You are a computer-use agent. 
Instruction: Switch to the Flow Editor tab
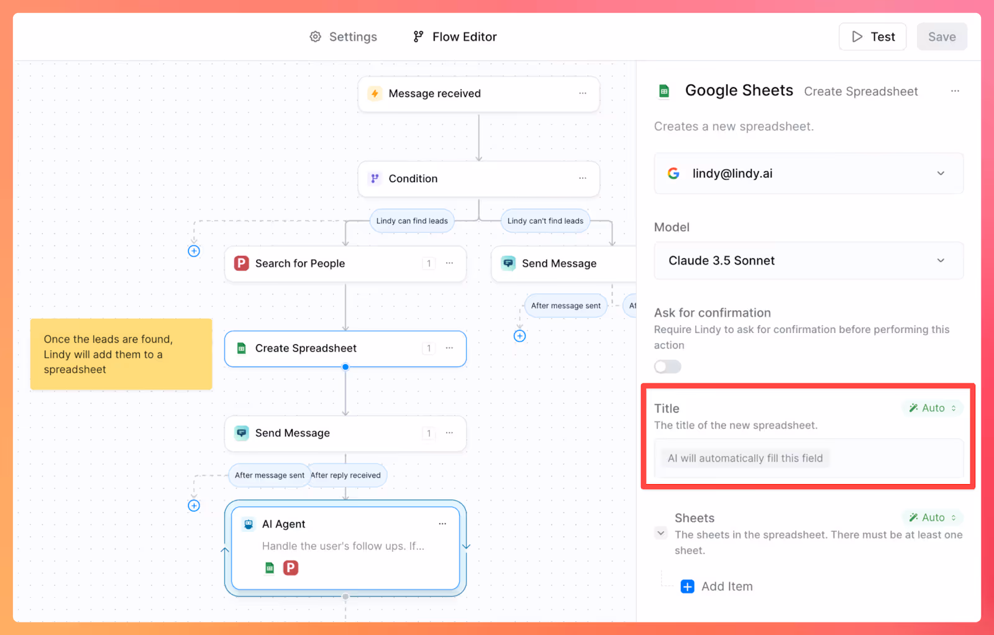click(455, 37)
